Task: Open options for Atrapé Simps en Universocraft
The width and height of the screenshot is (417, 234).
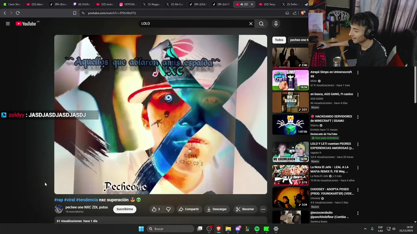Action: pos(358,73)
